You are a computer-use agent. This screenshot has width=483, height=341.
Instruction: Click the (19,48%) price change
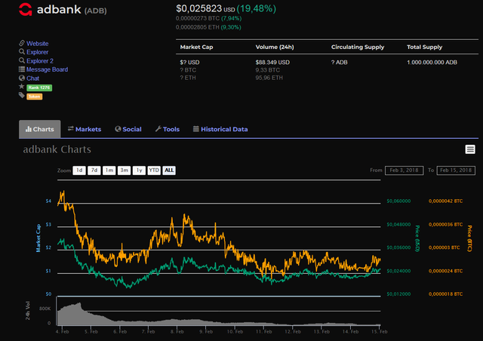[x=257, y=8]
